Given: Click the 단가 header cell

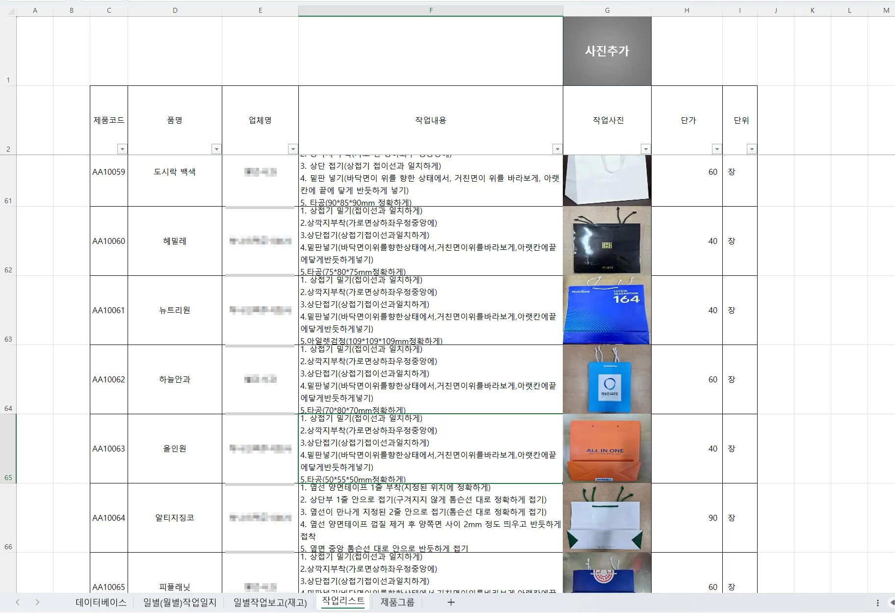Looking at the screenshot, I should click(x=687, y=120).
